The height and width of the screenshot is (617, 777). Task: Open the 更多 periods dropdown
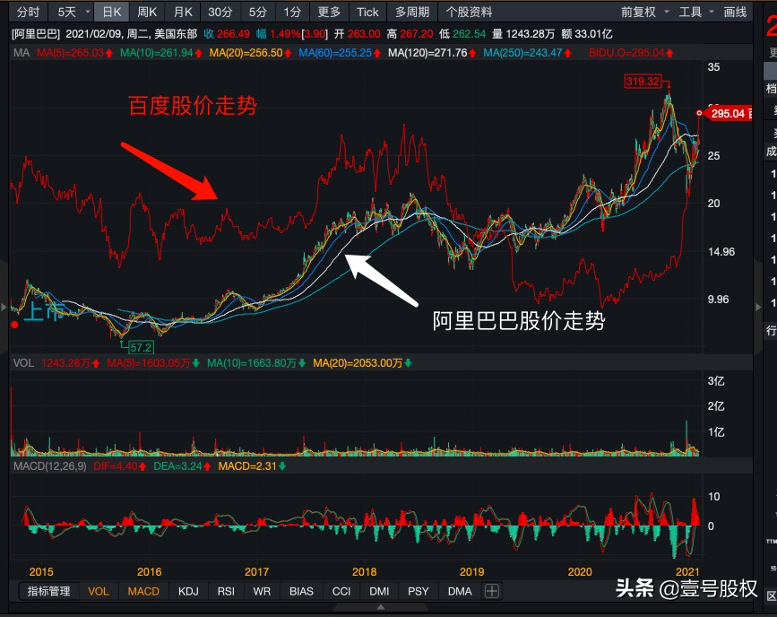click(x=328, y=12)
